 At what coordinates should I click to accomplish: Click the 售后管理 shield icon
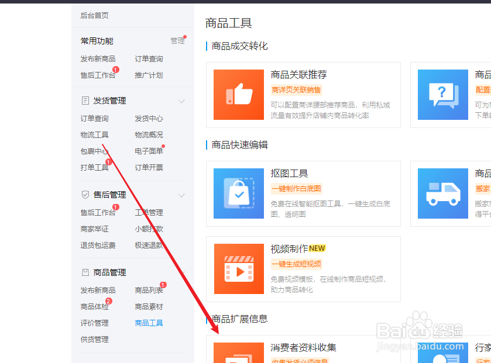(x=85, y=195)
